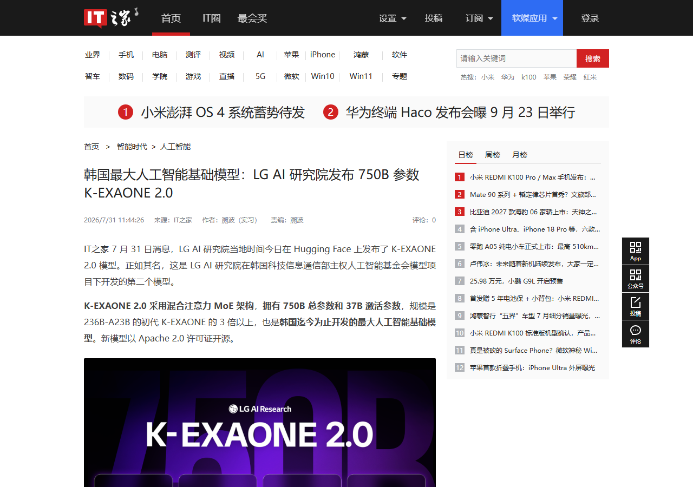Select the 日榜 ranking tab

466,155
